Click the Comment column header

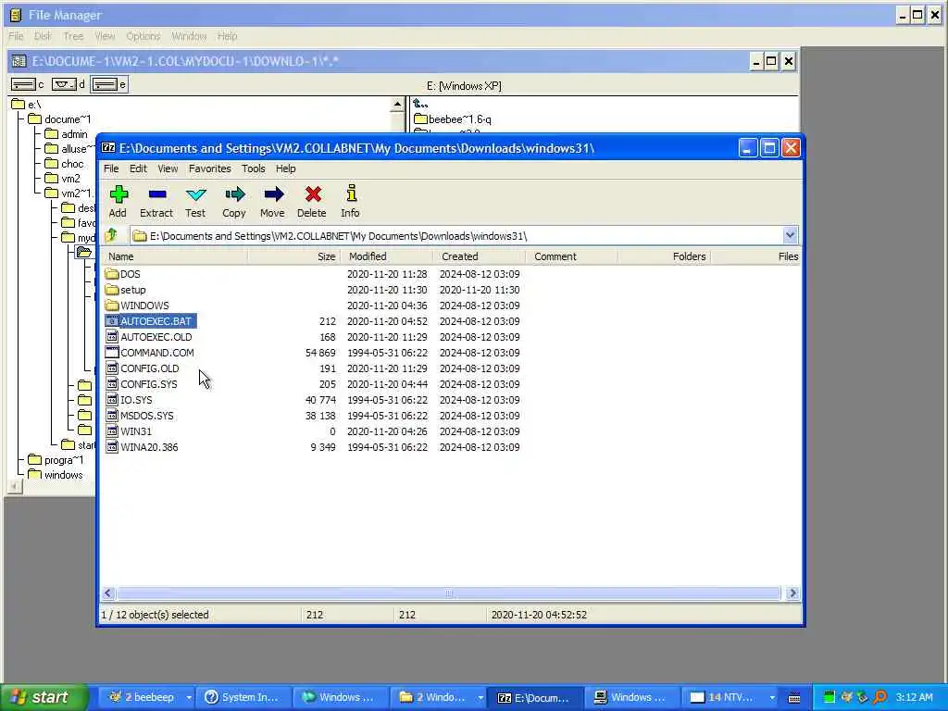[572, 256]
